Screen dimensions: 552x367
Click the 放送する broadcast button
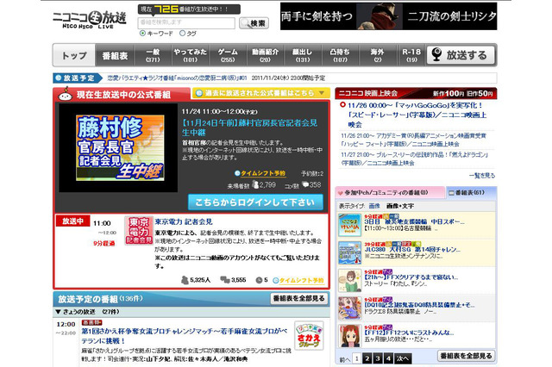(x=461, y=55)
